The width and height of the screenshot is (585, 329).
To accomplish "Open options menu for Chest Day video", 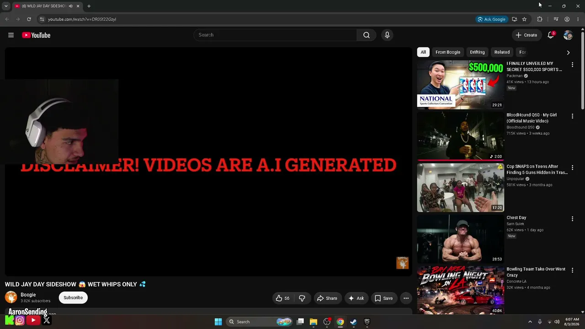I will point(572,219).
